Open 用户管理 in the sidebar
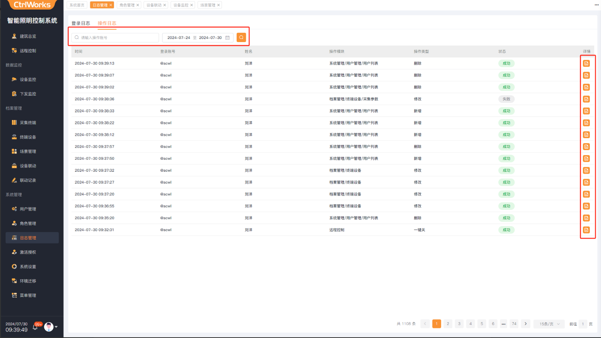 click(28, 209)
